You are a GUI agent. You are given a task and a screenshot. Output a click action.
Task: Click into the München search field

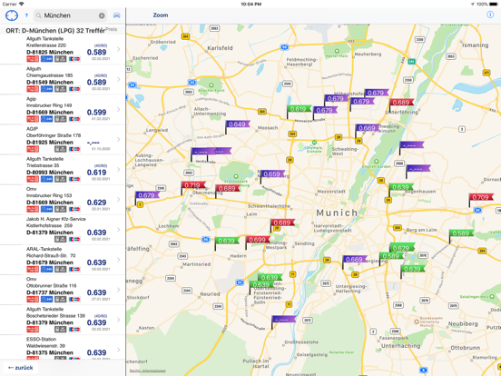coord(70,15)
